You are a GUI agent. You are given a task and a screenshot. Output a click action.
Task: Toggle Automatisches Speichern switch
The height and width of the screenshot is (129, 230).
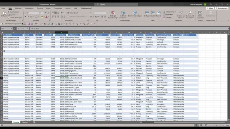(24, 24)
